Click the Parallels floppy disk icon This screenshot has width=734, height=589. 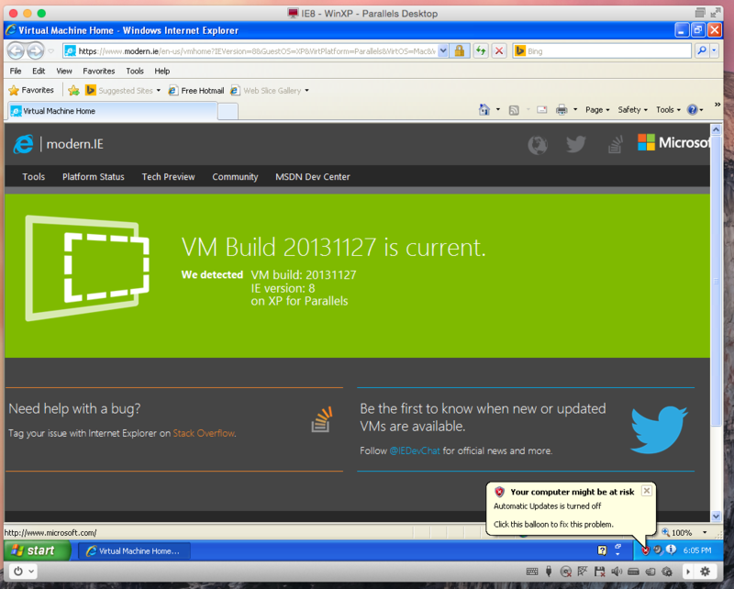coord(600,572)
